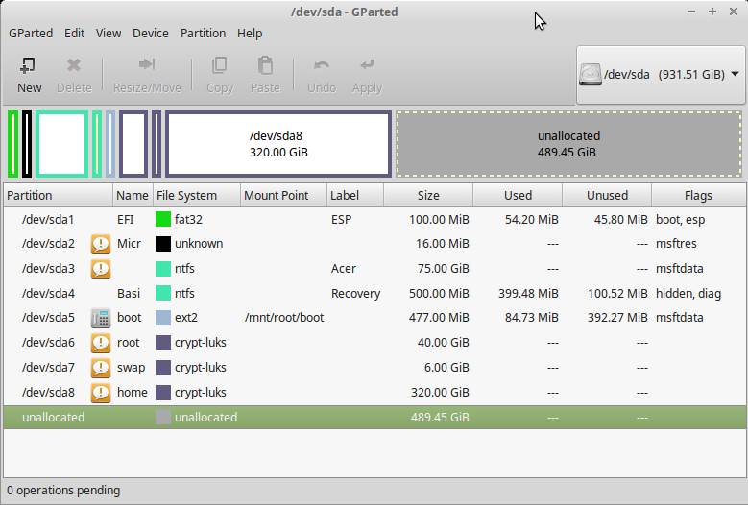Click the Apply toolbar icon
This screenshot has height=505, width=748.
coord(367,65)
